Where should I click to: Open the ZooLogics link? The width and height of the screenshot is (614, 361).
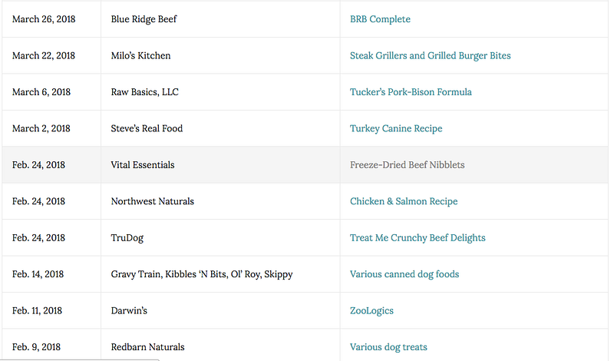click(371, 311)
